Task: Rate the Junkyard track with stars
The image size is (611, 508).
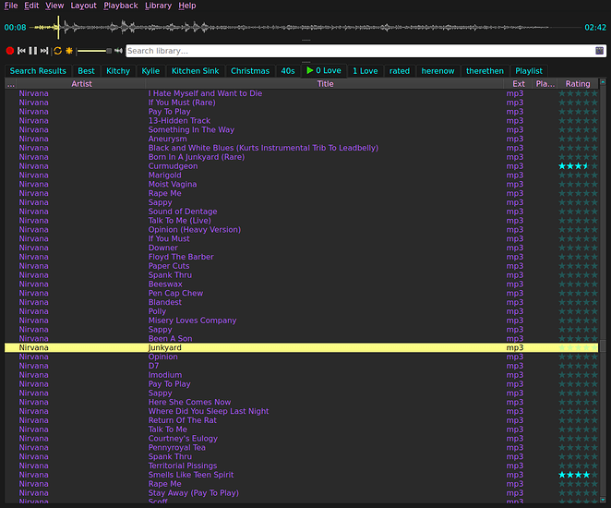Action: (x=578, y=348)
